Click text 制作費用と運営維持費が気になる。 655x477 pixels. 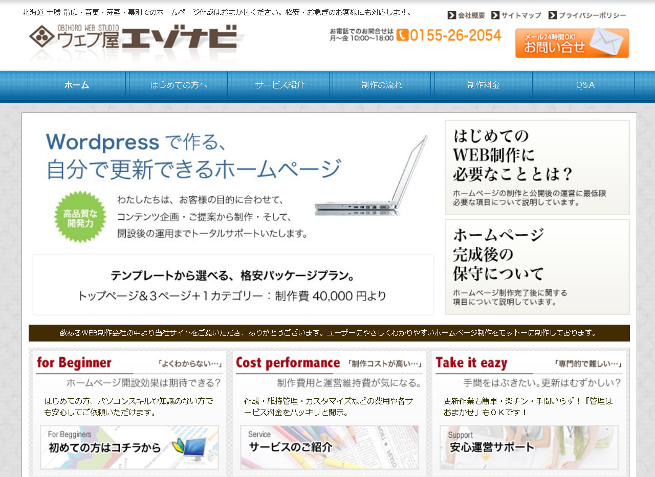350,383
